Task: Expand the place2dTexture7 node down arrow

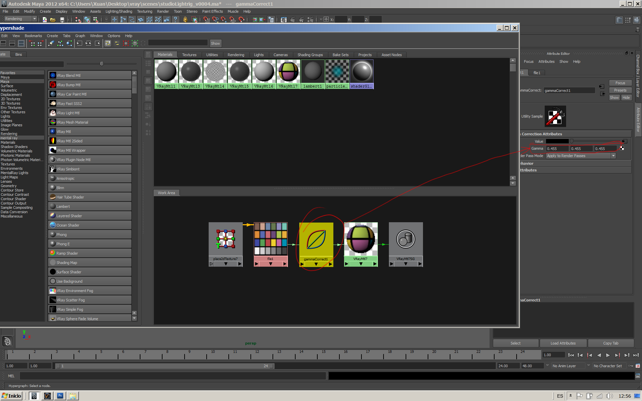Action: point(226,264)
